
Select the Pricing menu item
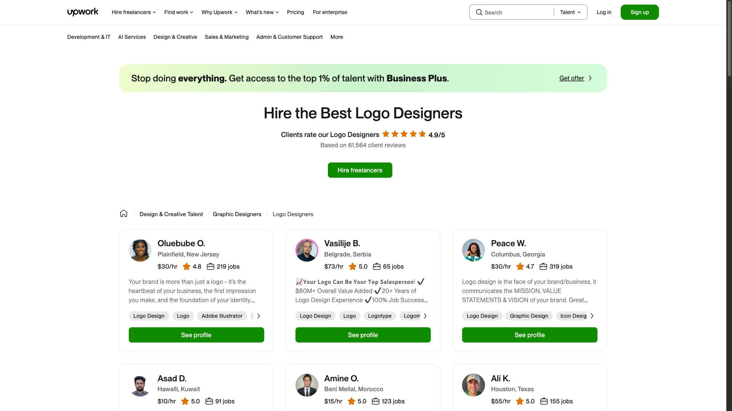pyautogui.click(x=295, y=12)
